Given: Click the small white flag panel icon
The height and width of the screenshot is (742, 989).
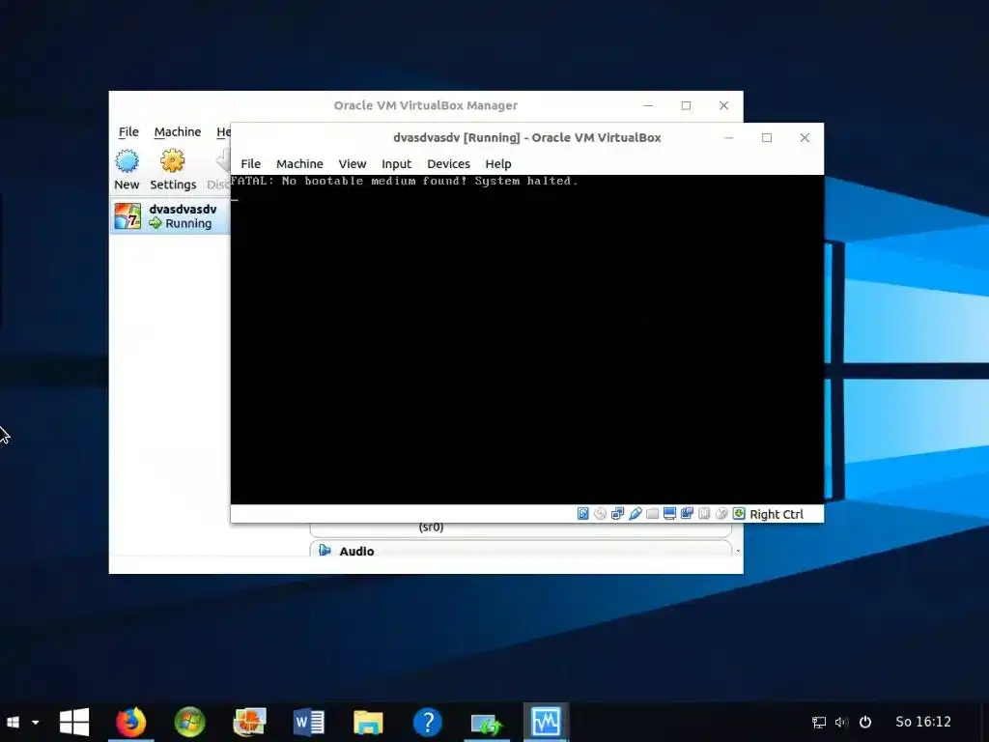Looking at the screenshot, I should 13,722.
